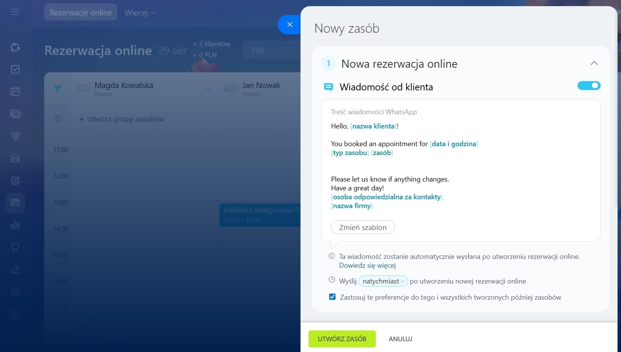Open the marketing target icon in sidebar

15,180
